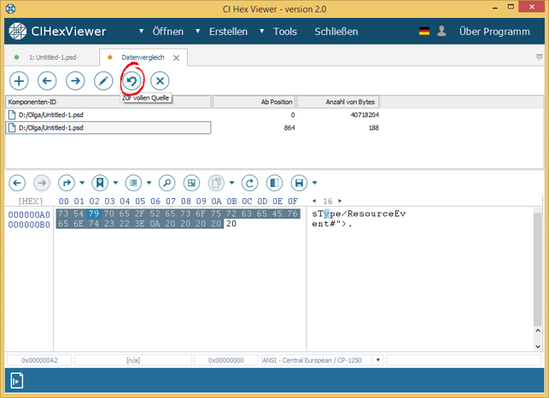Click the 0x00000000 status field
The width and height of the screenshot is (549, 398).
(225, 360)
